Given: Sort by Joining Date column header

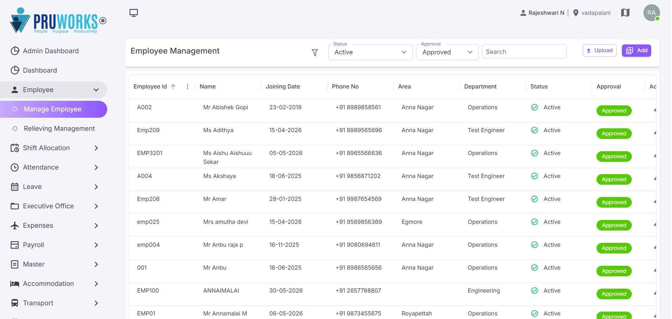Looking at the screenshot, I should [283, 86].
